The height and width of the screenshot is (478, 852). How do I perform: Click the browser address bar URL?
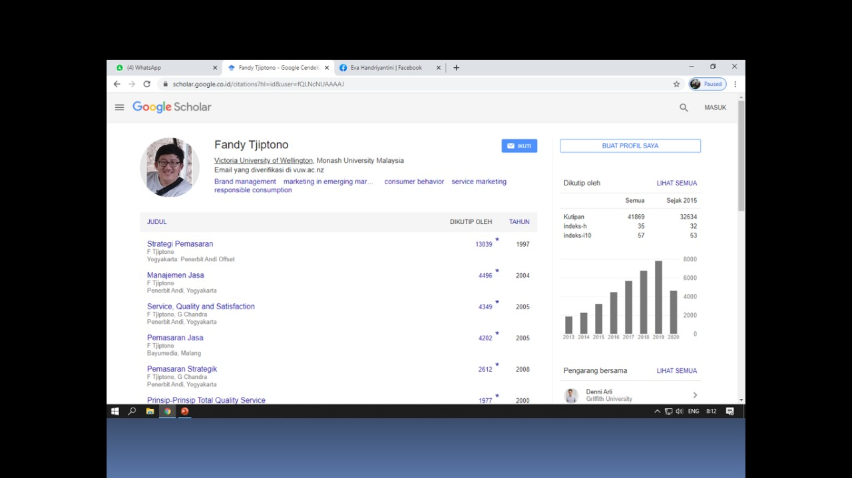pyautogui.click(x=258, y=84)
